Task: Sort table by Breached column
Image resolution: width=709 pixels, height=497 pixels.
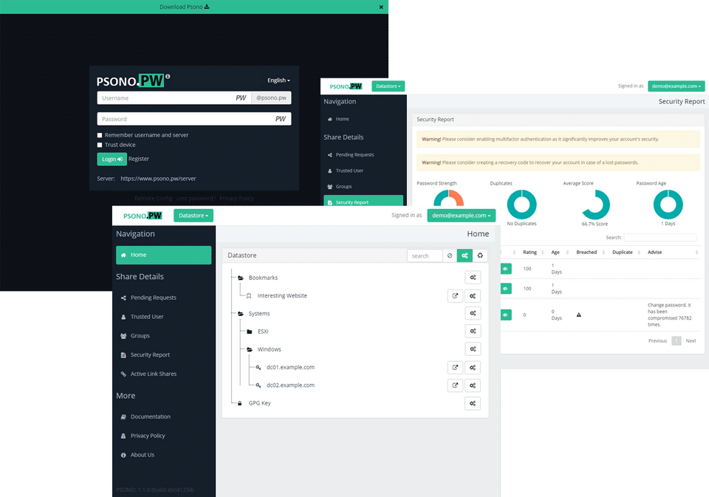Action: point(589,253)
